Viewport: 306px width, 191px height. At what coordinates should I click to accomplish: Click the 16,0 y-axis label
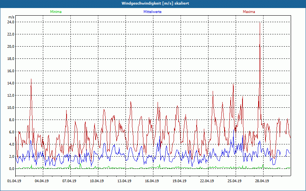click(x=11, y=71)
